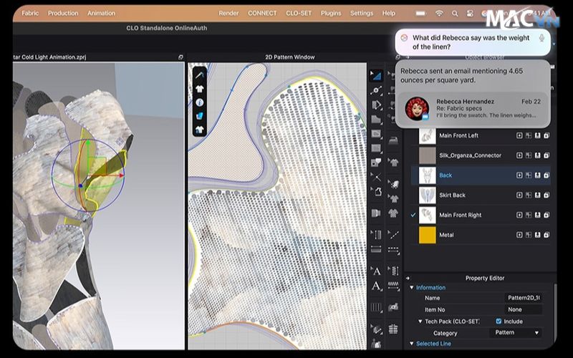The width and height of the screenshot is (573, 358).
Task: Select the vertical pleat lines tool
Action: click(x=376, y=307)
